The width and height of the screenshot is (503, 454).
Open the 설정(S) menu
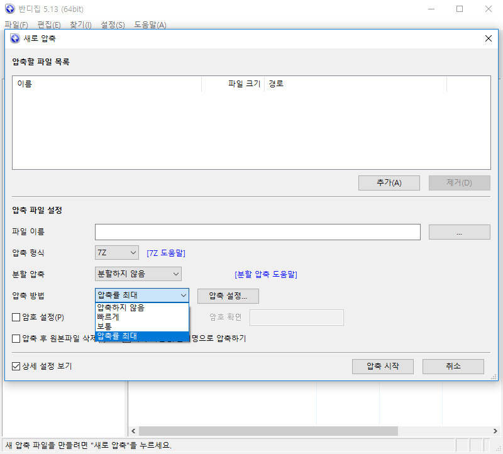(113, 25)
